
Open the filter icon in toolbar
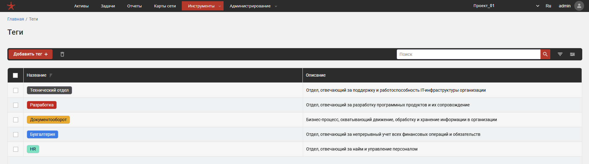point(560,54)
